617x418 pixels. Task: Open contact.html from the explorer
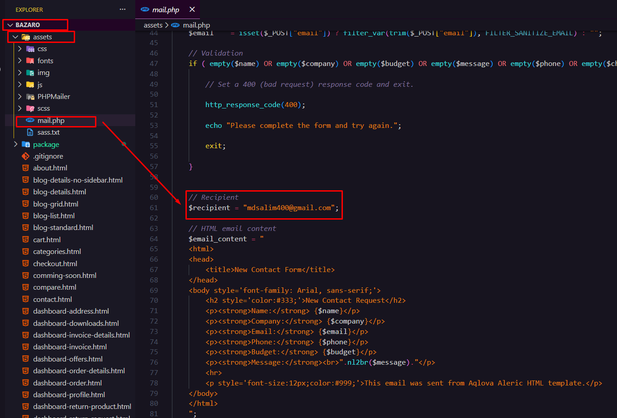pyautogui.click(x=52, y=299)
